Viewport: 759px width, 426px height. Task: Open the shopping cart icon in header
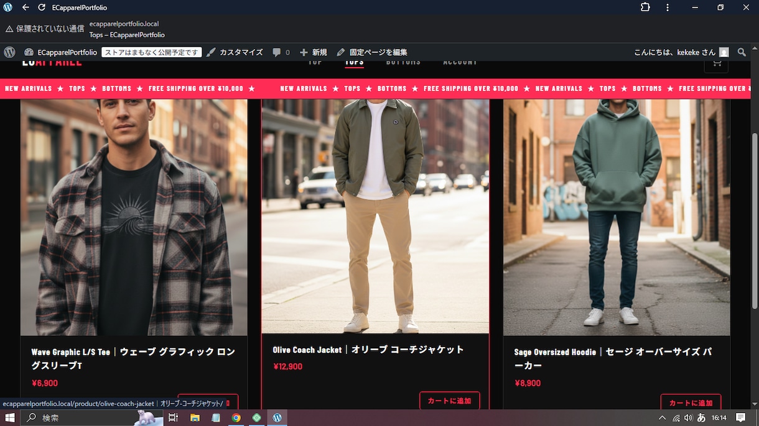716,64
